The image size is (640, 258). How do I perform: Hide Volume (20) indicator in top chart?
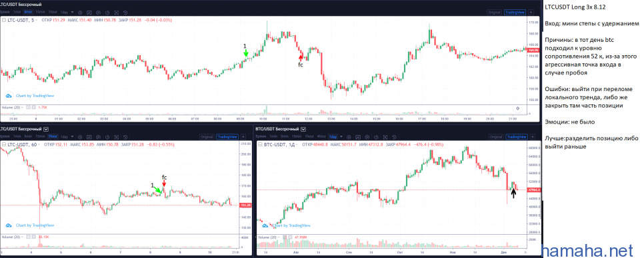[x=28, y=108]
